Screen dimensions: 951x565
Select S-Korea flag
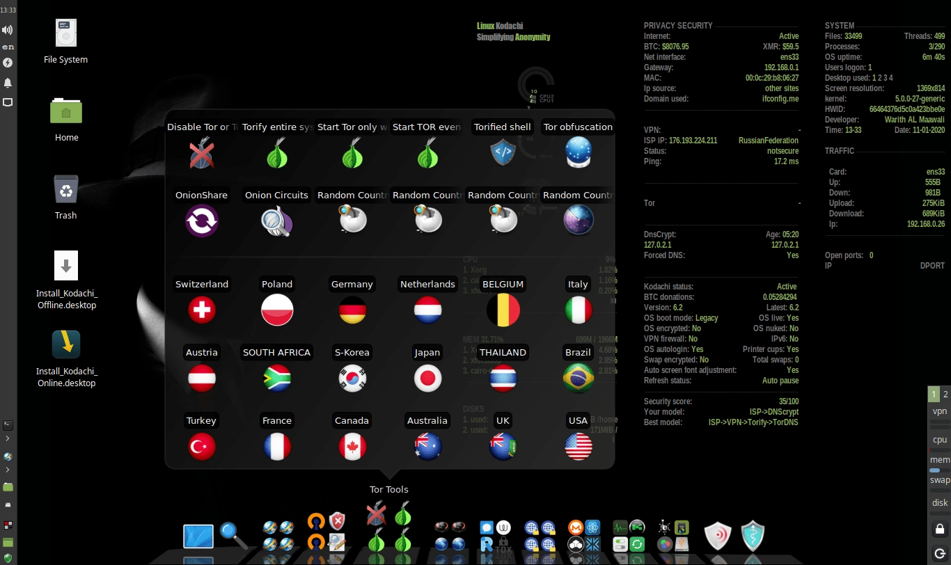[x=352, y=378]
